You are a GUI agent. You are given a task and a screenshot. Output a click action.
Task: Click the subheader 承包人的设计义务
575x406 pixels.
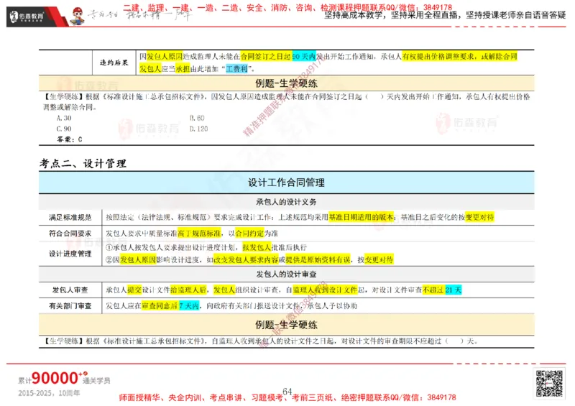click(286, 202)
